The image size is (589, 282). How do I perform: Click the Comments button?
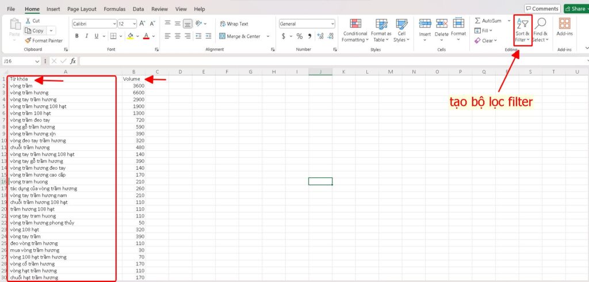[x=541, y=9]
